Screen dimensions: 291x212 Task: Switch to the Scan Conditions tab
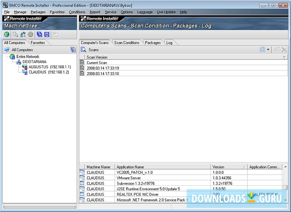tap(127, 43)
